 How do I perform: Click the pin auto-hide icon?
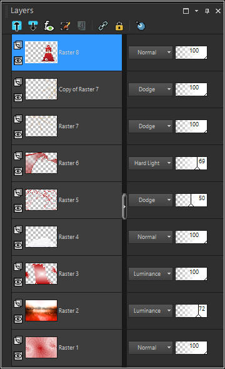pos(207,11)
